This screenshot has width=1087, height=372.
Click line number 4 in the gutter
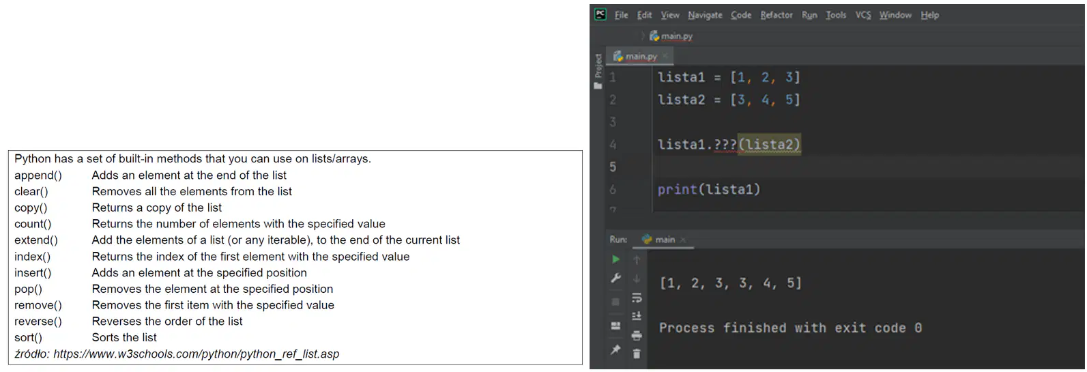click(613, 145)
